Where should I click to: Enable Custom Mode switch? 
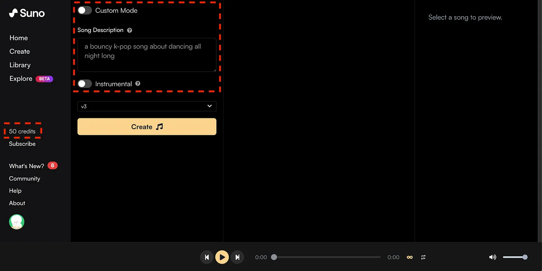pos(85,10)
